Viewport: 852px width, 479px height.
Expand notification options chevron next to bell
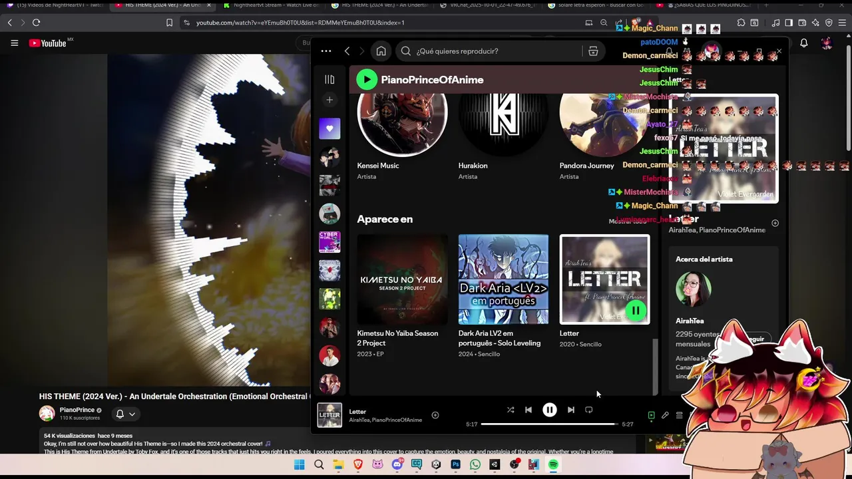[132, 414]
